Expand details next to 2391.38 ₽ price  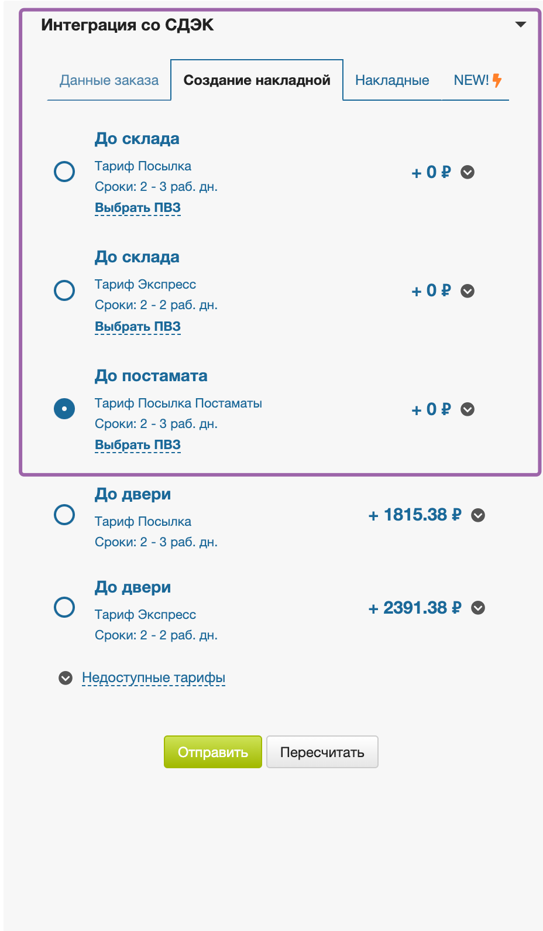(x=478, y=608)
